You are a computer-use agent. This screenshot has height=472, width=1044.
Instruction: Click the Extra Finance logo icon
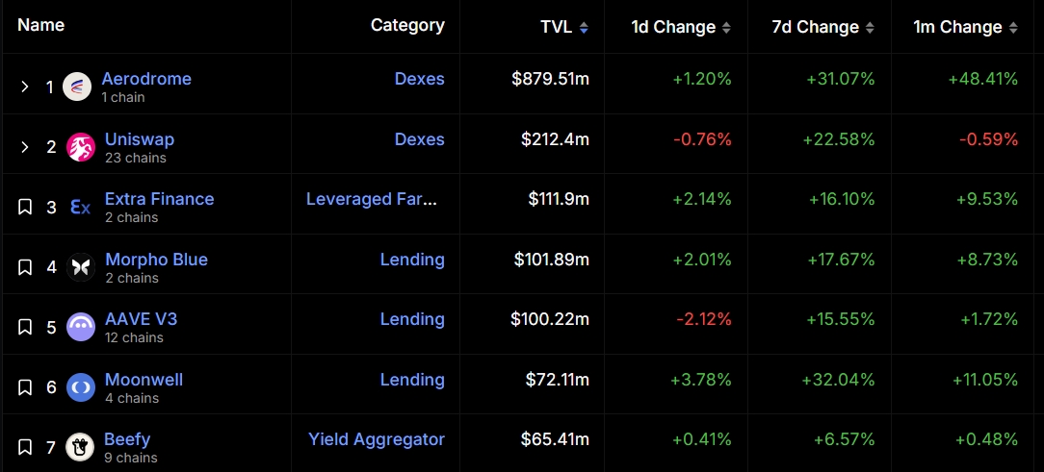tap(81, 208)
